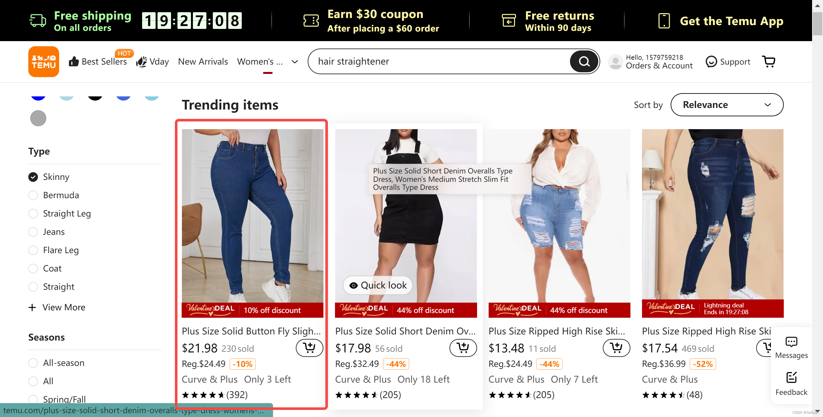Expand the Women's category chevron

tap(295, 62)
